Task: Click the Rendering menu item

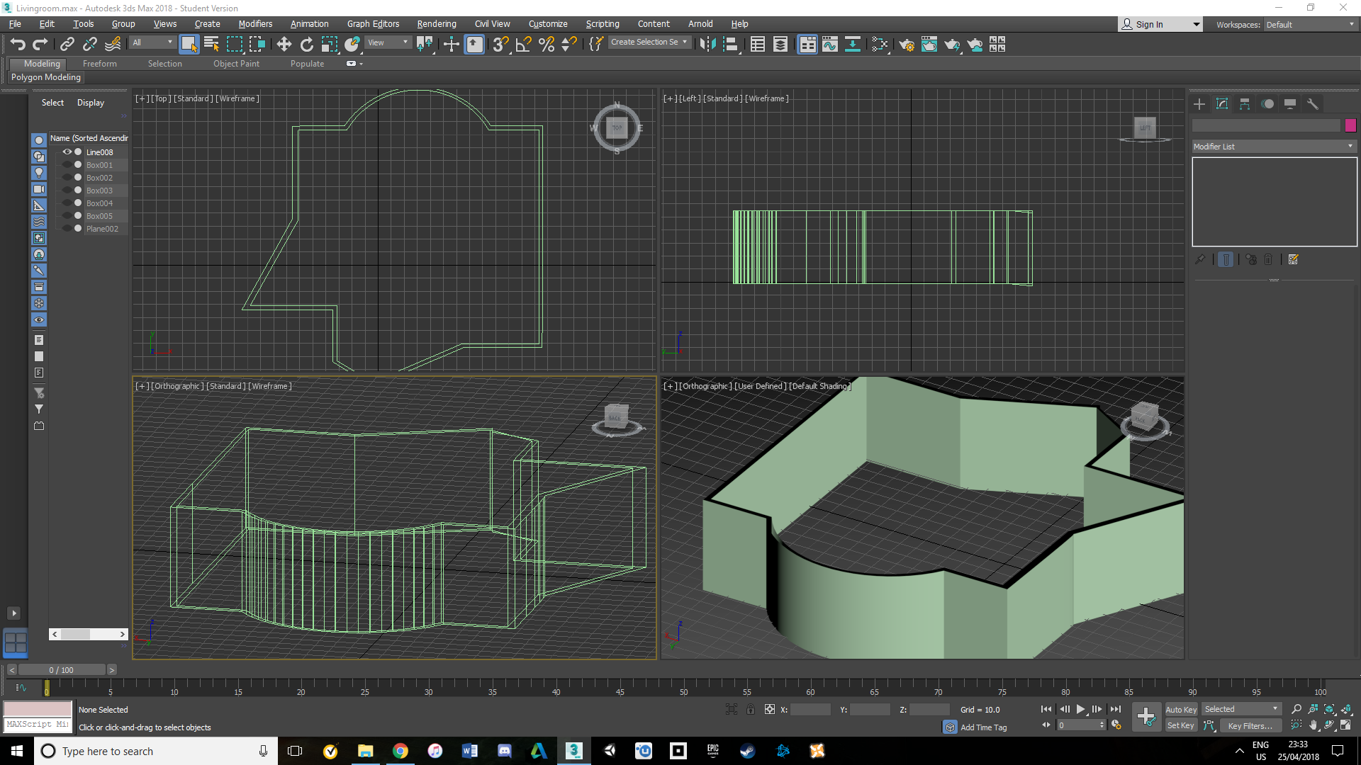Action: point(437,23)
